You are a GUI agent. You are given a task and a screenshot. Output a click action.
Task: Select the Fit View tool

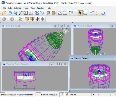point(26,13)
